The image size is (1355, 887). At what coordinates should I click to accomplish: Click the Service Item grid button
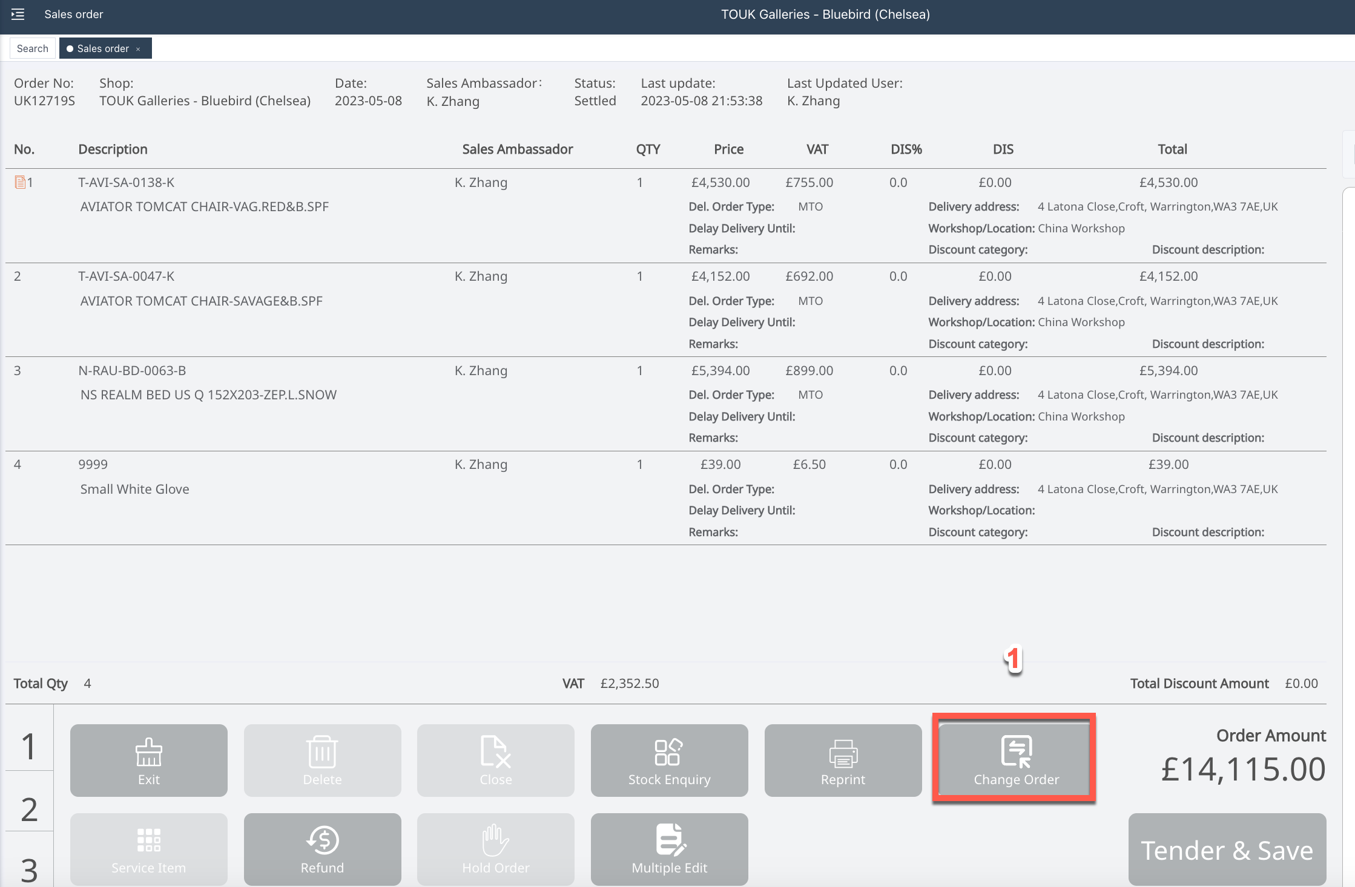(148, 849)
